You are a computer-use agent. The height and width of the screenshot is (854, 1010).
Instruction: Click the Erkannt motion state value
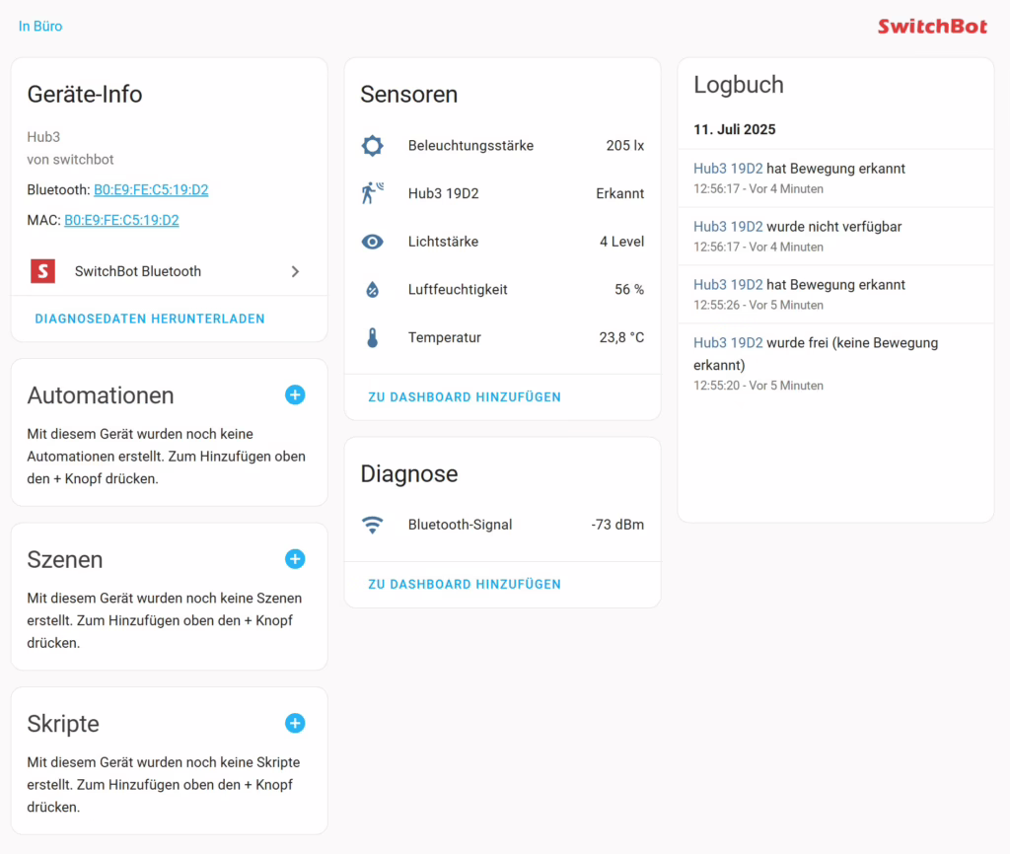coord(619,193)
